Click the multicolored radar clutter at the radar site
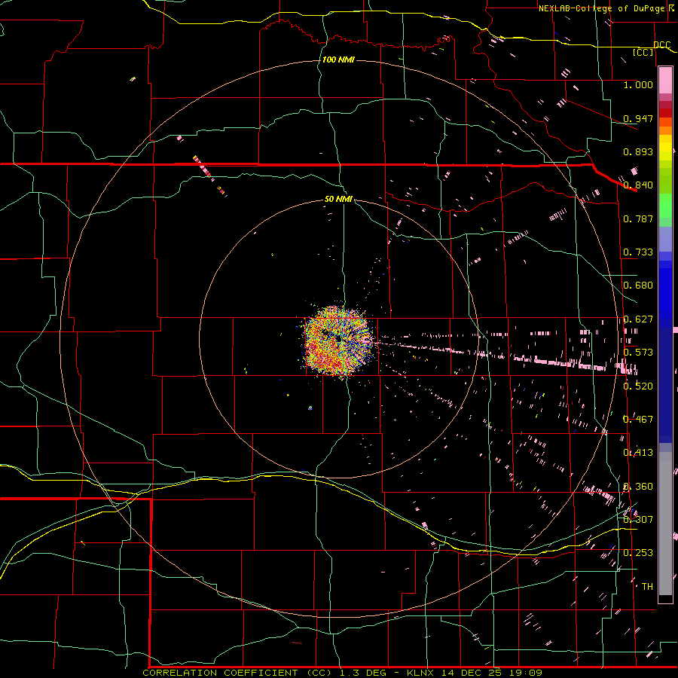 click(x=338, y=340)
